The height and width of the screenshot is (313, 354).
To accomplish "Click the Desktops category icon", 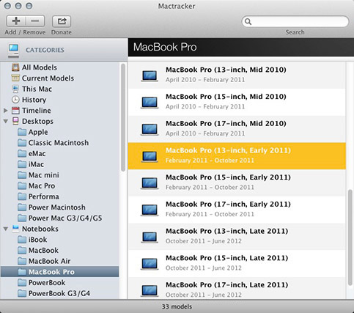I will 15,121.
